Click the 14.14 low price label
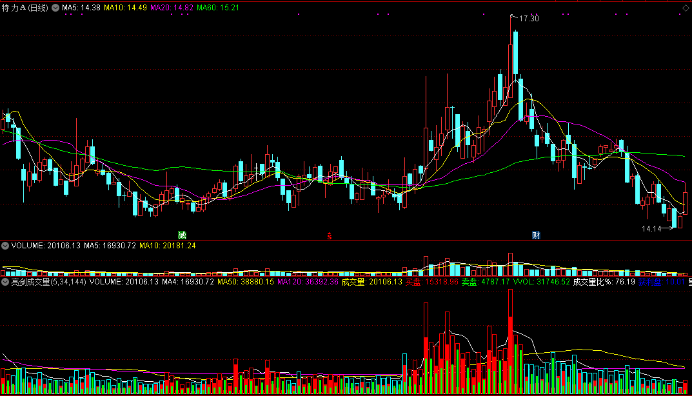Image resolution: width=692 pixels, height=396 pixels. click(651, 229)
